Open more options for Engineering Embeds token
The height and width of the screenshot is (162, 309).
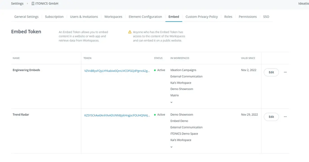(x=285, y=72)
